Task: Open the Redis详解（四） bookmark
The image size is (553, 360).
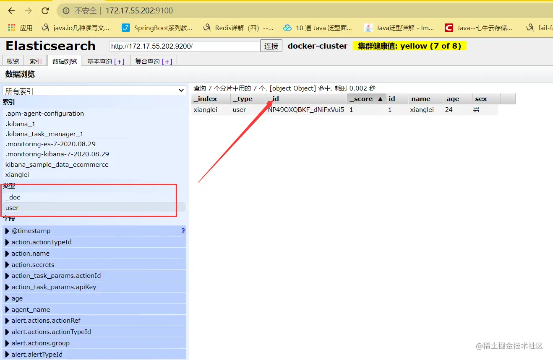Action: click(x=238, y=28)
